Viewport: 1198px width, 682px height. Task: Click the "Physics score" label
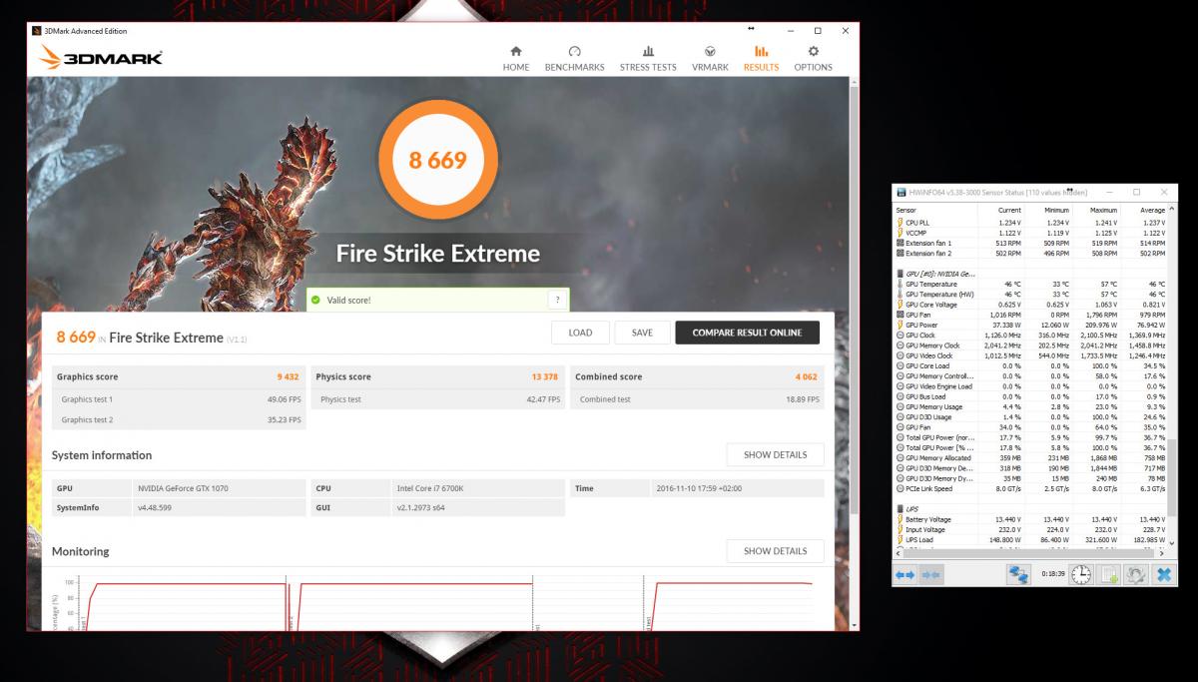point(343,377)
